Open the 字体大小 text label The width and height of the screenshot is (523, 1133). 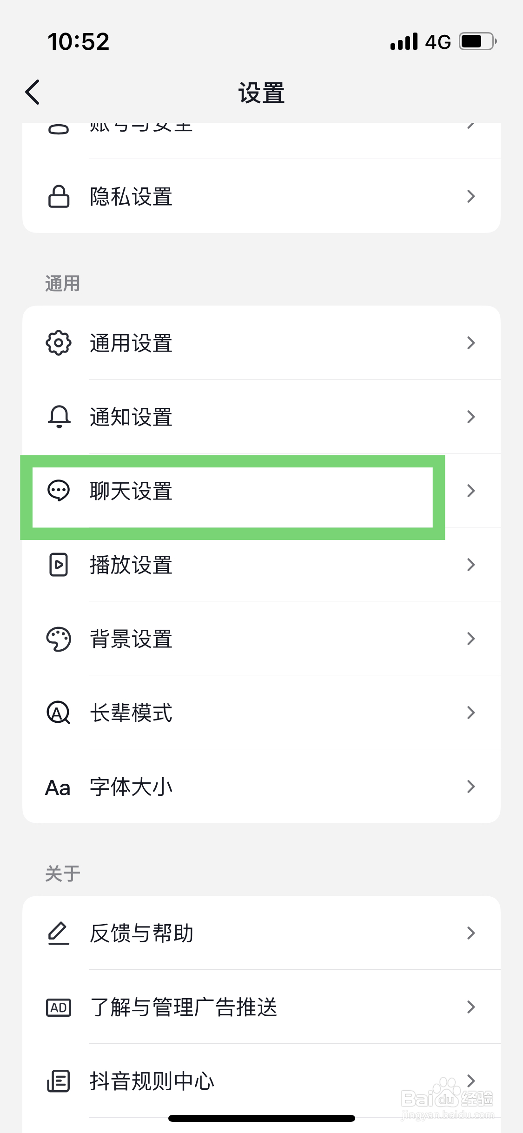(131, 787)
